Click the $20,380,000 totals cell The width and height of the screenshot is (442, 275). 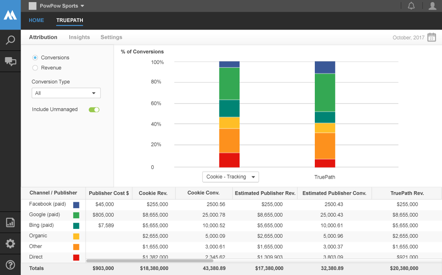404,269
